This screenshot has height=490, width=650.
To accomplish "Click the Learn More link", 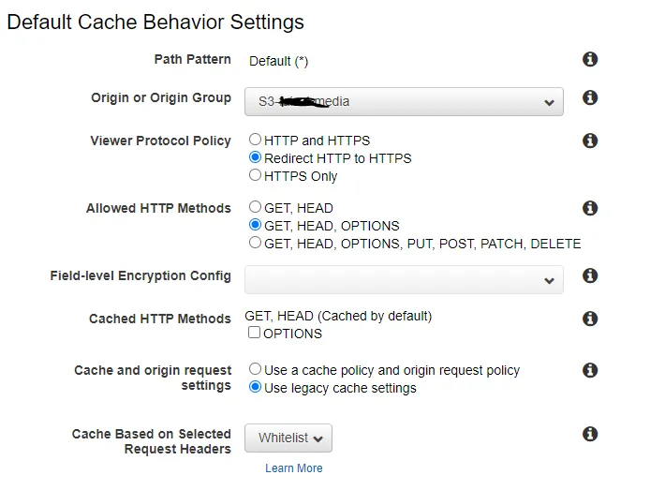I will click(x=294, y=468).
